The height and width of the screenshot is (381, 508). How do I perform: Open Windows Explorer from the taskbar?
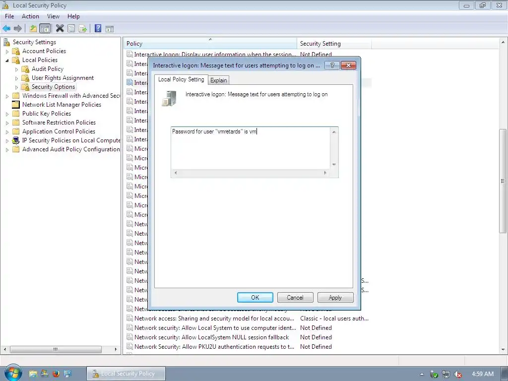pos(33,374)
